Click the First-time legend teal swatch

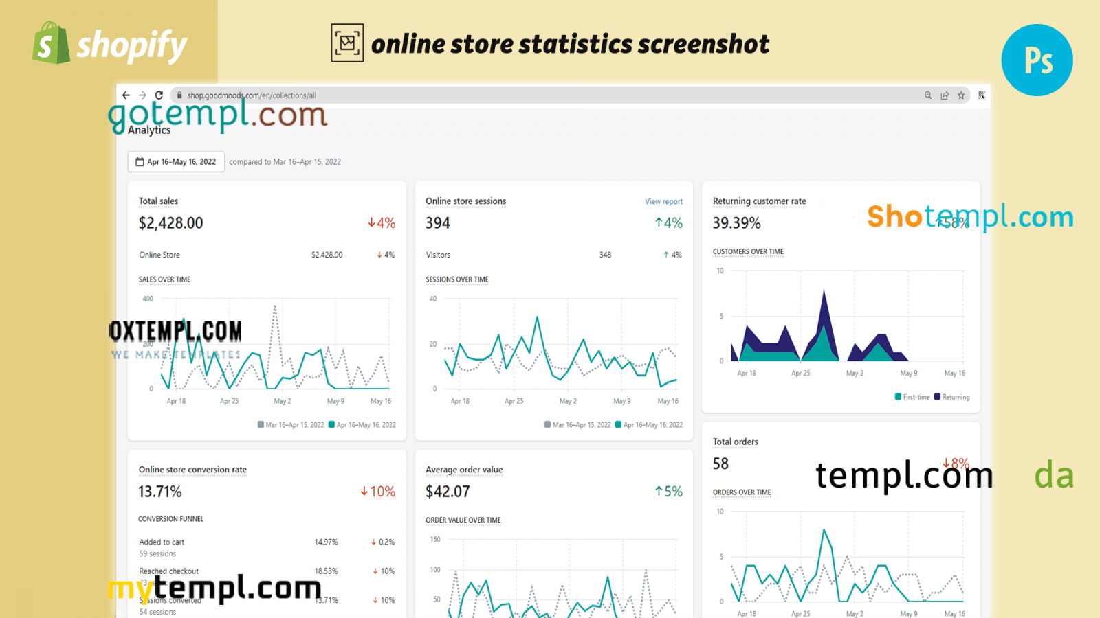[x=898, y=397]
